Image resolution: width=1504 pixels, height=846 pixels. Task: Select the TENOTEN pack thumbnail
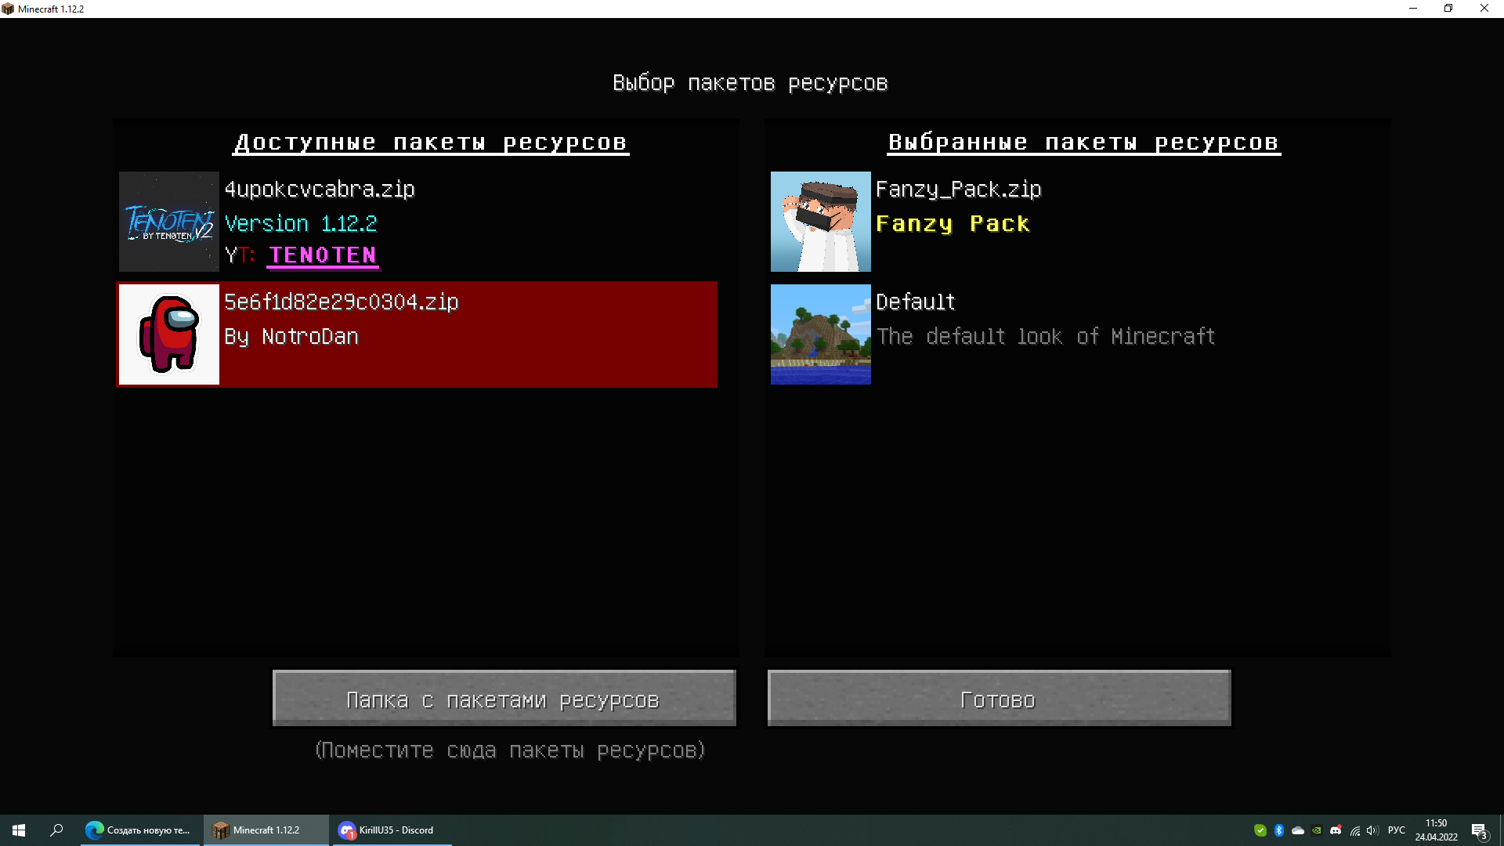[x=169, y=222]
